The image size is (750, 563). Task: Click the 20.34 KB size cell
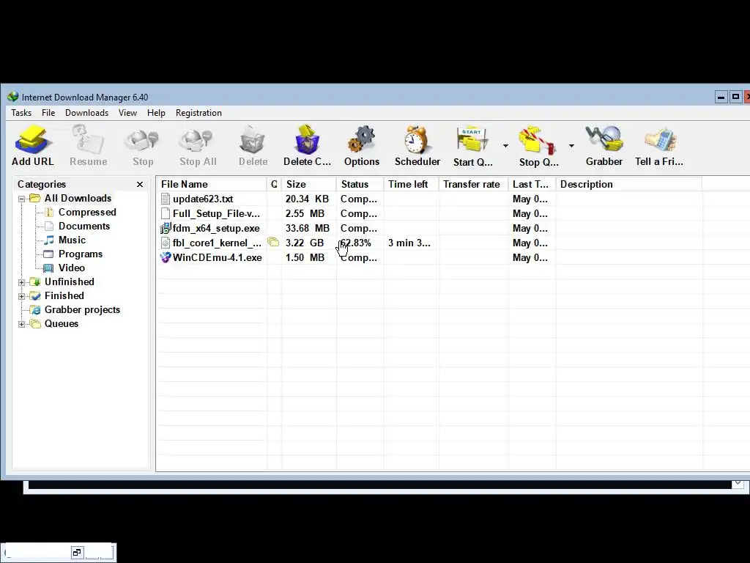(307, 199)
